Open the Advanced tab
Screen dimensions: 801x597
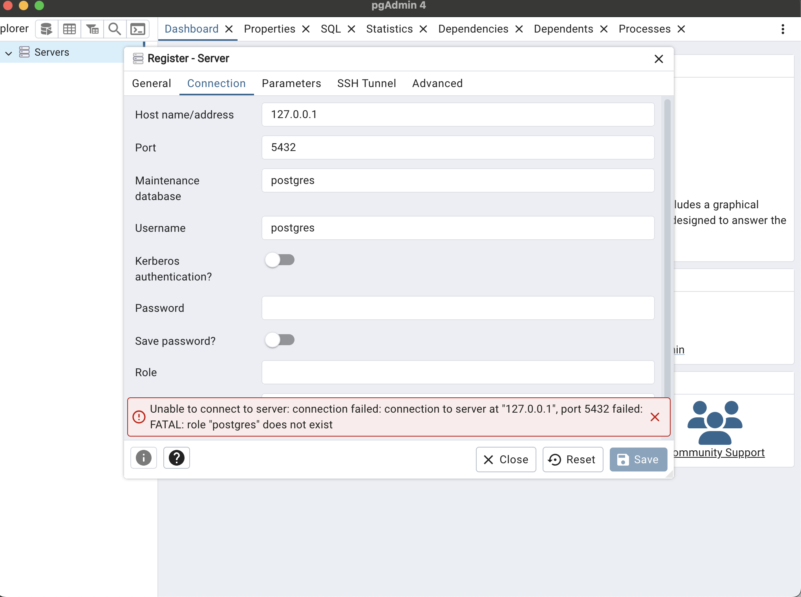coord(437,84)
